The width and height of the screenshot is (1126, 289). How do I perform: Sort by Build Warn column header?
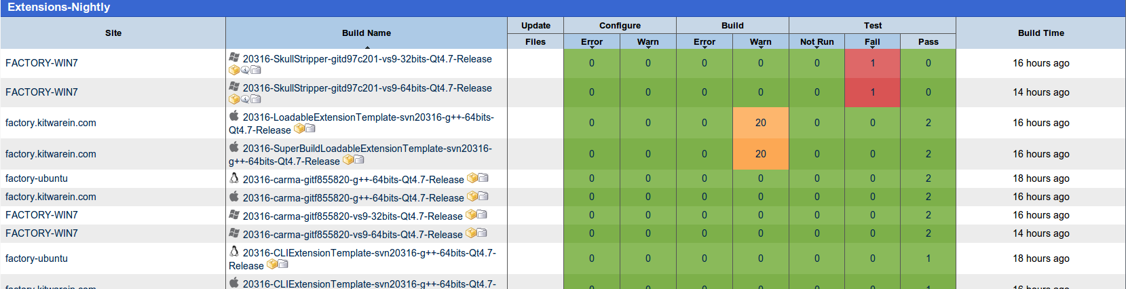coord(760,41)
